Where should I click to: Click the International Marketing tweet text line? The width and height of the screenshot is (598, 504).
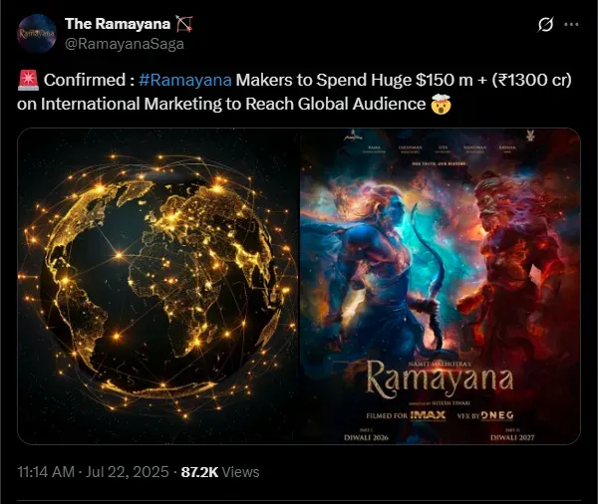click(234, 104)
